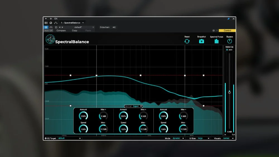Click the EQ Target gear icon
279x157 pixels.
pos(45,138)
